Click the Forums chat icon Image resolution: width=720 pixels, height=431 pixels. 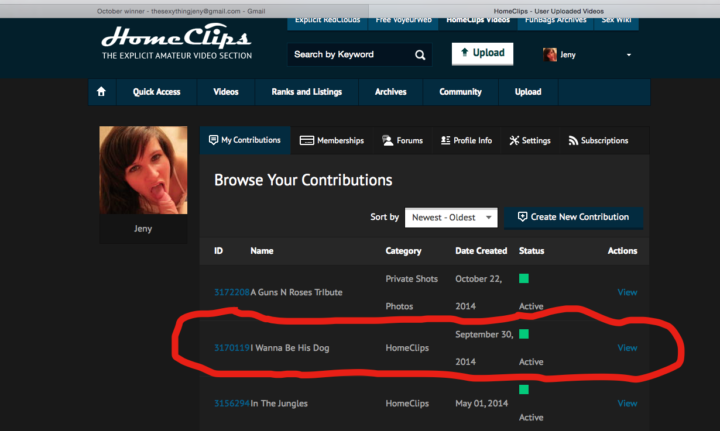(x=388, y=140)
